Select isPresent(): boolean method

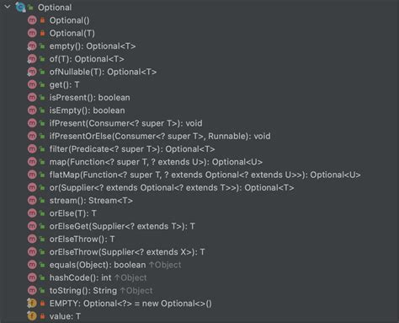pos(89,98)
